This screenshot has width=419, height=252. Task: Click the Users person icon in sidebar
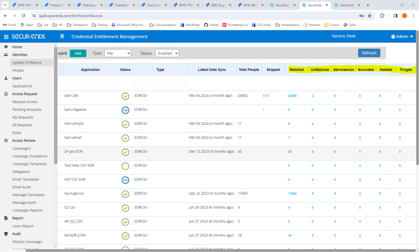tap(6, 78)
